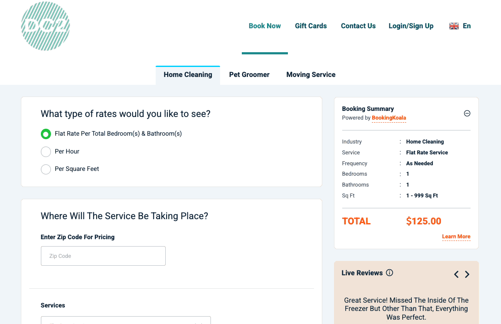Select Flat Rate Per Total Bedroom(s) & Bathroom(s)

click(46, 134)
